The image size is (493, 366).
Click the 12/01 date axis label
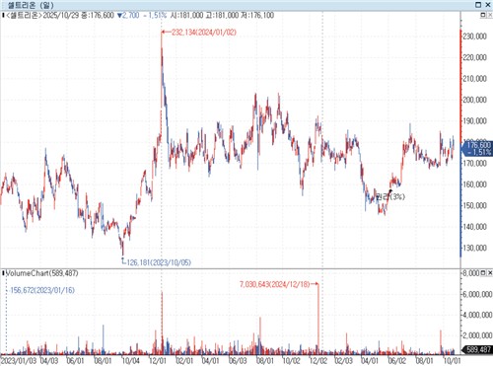[x=158, y=361]
